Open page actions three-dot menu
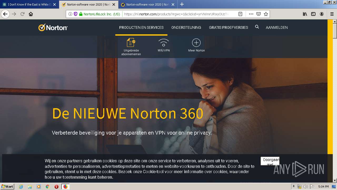 coord(251,14)
